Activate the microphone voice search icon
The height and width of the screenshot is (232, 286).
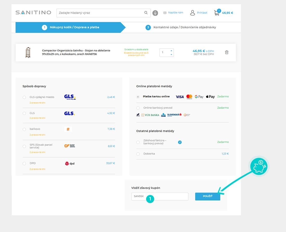(x=155, y=13)
